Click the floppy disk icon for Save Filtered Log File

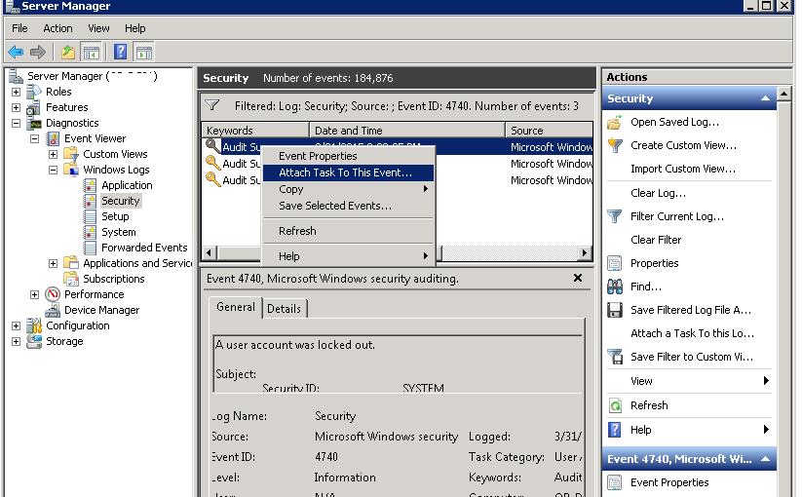click(615, 310)
